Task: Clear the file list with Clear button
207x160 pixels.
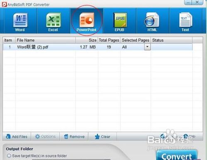Action: [x=103, y=137]
